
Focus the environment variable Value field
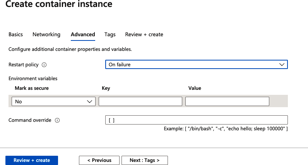[227, 101]
